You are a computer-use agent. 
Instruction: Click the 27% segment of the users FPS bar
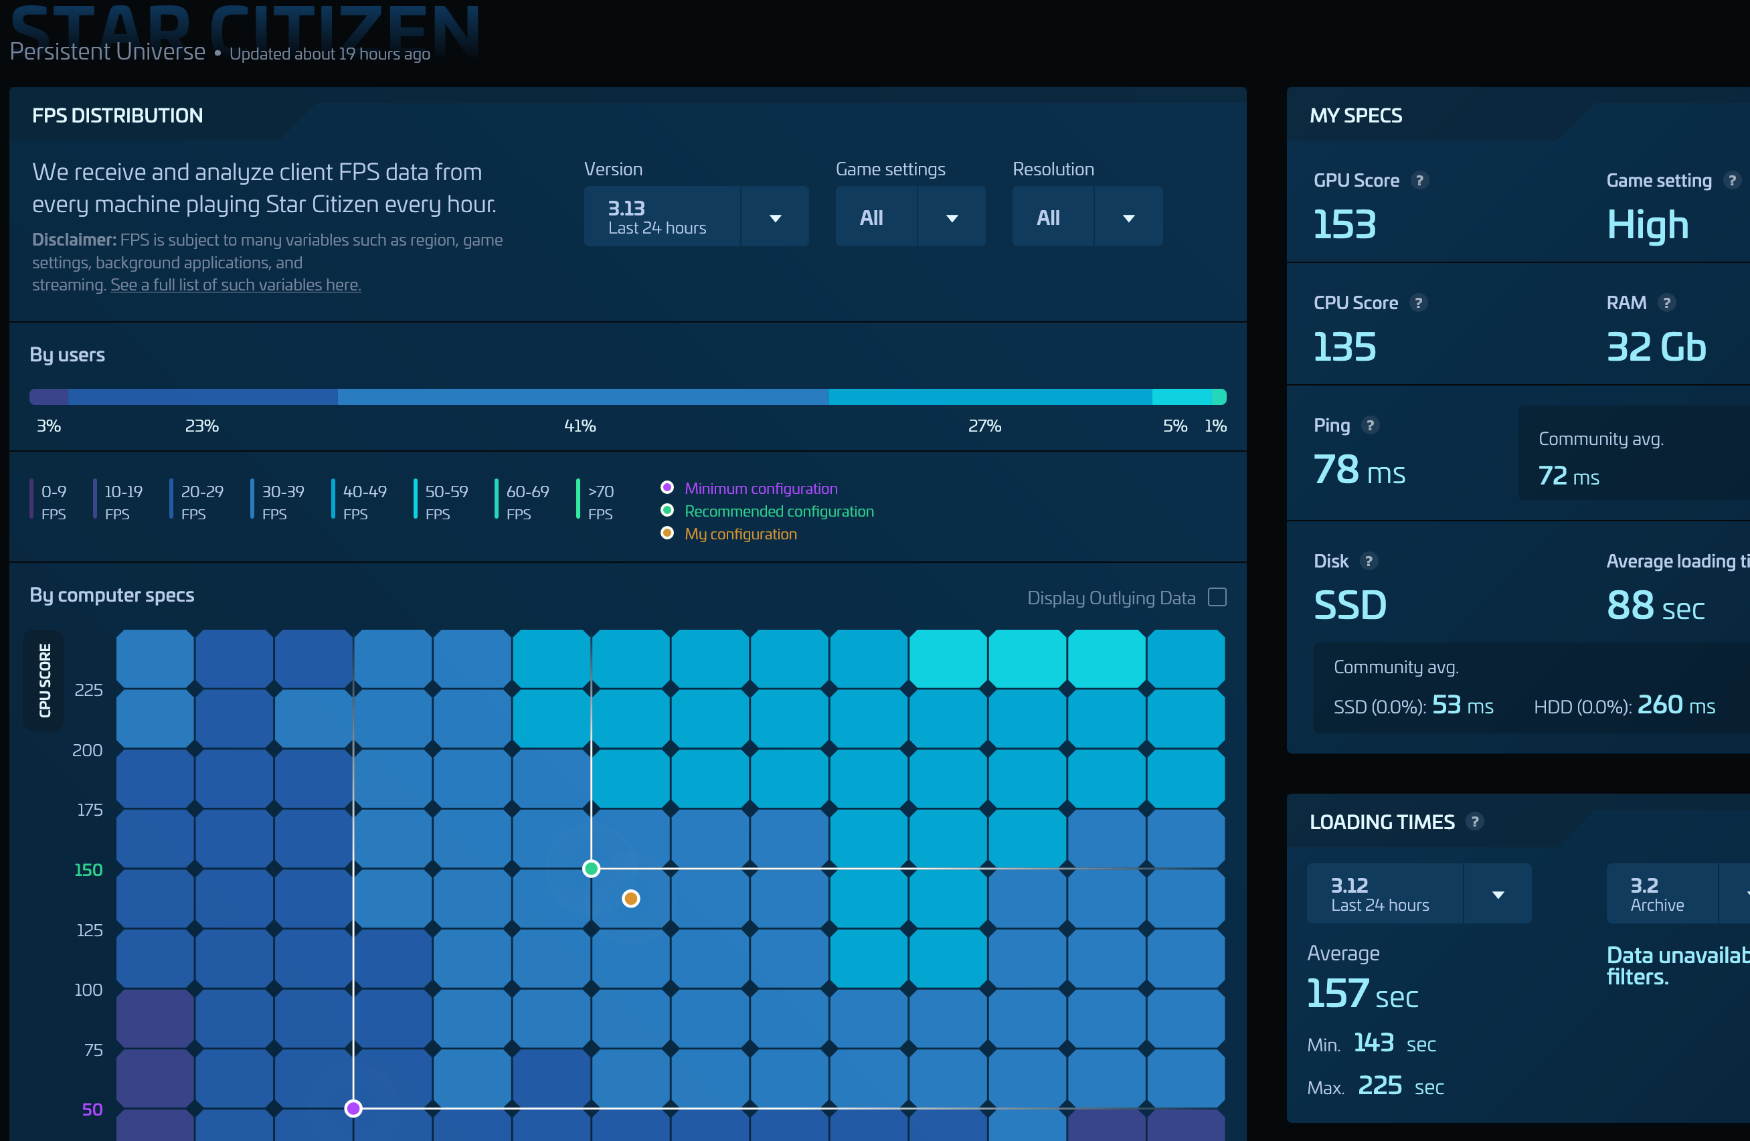coord(990,397)
